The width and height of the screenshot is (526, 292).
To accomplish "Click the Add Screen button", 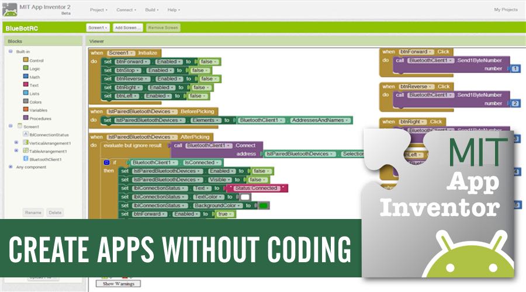I will click(x=128, y=27).
